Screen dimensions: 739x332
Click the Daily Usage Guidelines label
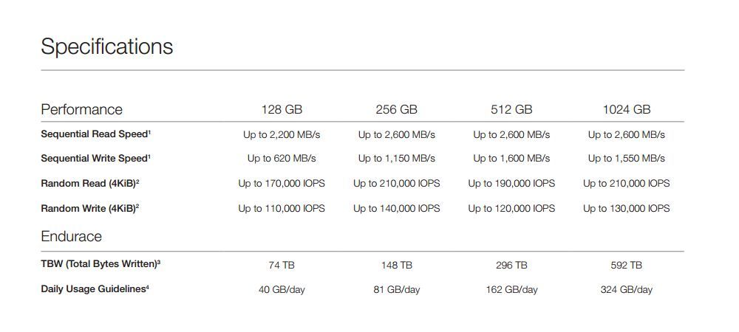click(x=95, y=289)
